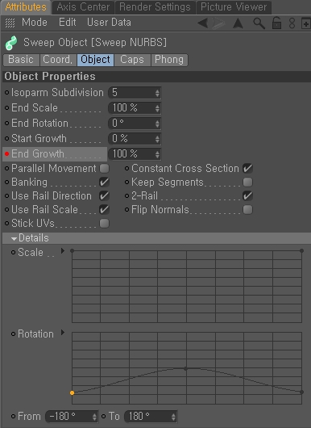
Task: Enable Stick UVs checkbox
Action: pyautogui.click(x=104, y=223)
